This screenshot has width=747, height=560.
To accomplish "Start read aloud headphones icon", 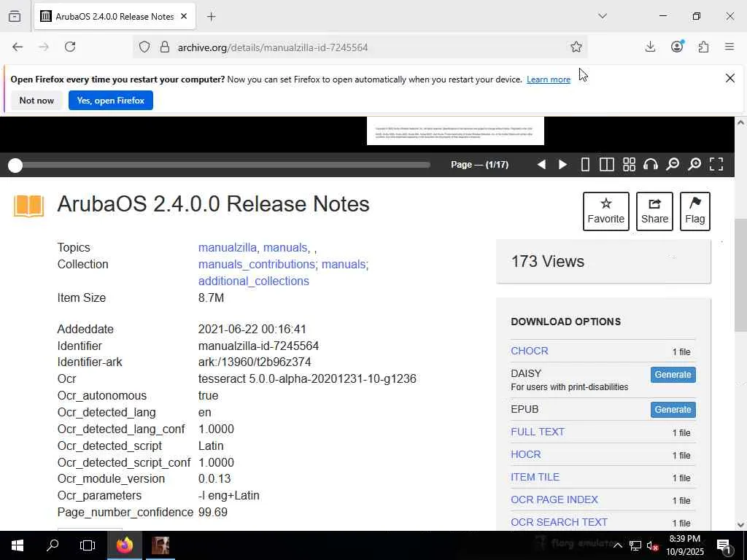I will [651, 165].
